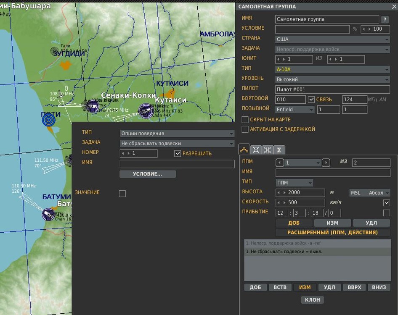
Task: Go to next waypoint with right arrow
Action: pyautogui.click(x=326, y=163)
